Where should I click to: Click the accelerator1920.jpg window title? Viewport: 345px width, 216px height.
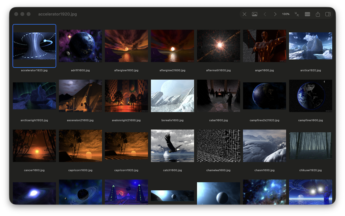pyautogui.click(x=57, y=14)
